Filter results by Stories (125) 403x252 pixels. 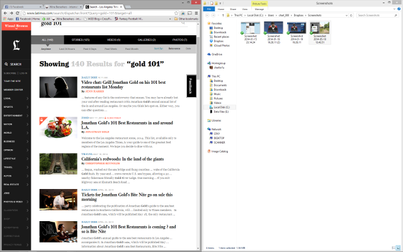click(81, 40)
